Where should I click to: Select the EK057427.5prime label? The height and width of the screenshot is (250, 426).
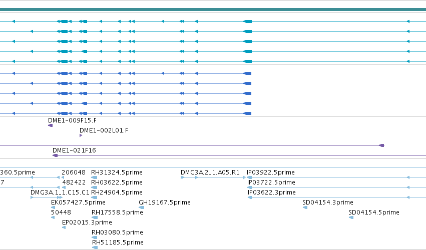click(78, 202)
